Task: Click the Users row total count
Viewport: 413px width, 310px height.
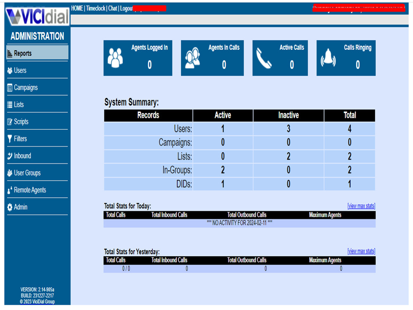Action: pos(349,129)
